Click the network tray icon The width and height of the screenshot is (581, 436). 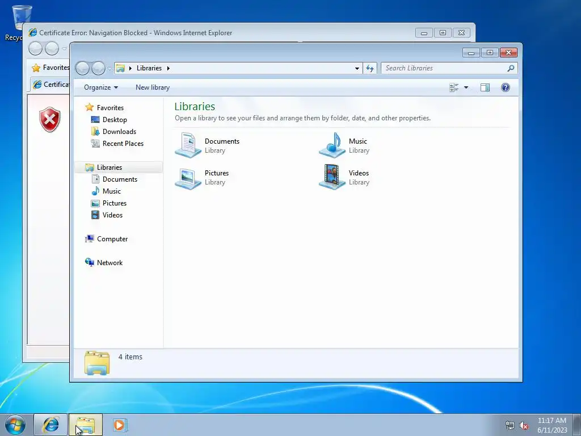tap(510, 425)
